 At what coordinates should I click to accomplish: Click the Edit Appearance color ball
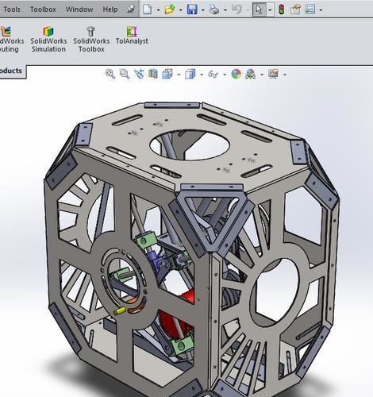[236, 74]
